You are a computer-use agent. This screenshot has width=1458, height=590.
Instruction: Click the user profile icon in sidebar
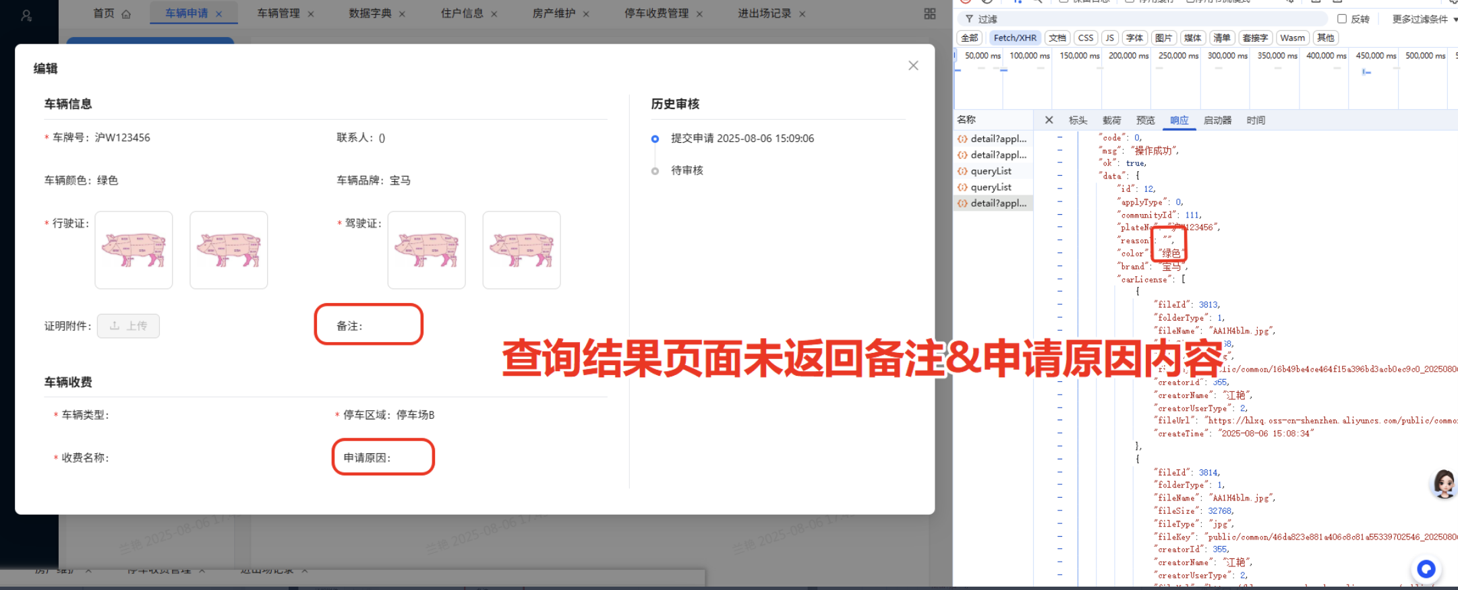coord(26,15)
